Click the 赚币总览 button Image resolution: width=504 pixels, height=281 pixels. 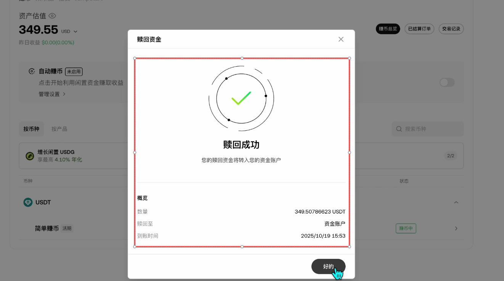point(388,29)
